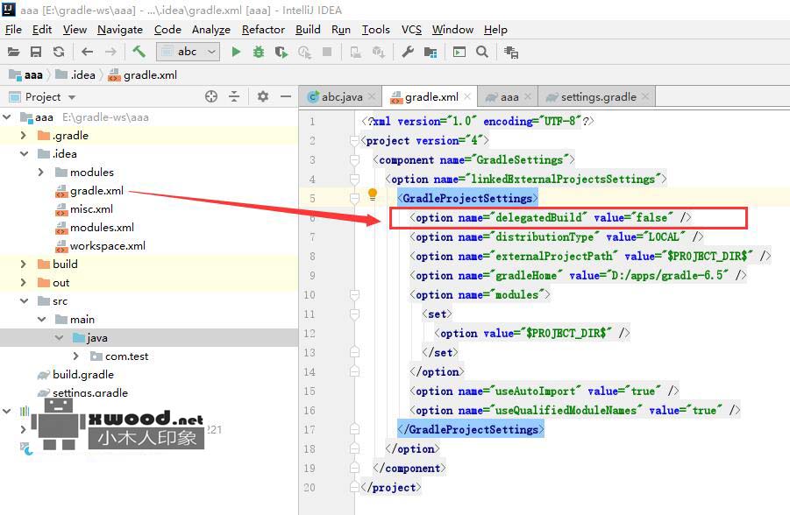Click the yellow lightbulb intention icon
790x515 pixels.
(x=373, y=194)
